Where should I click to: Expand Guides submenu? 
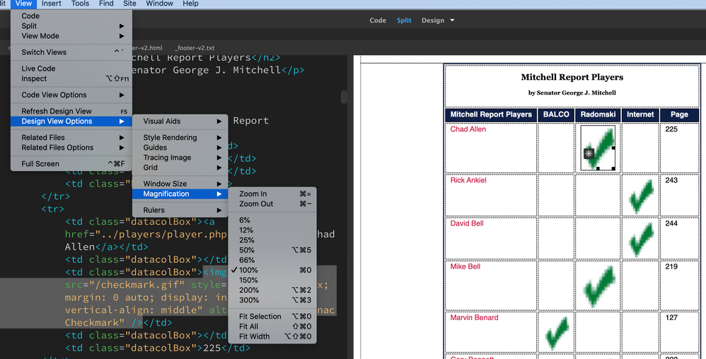180,147
